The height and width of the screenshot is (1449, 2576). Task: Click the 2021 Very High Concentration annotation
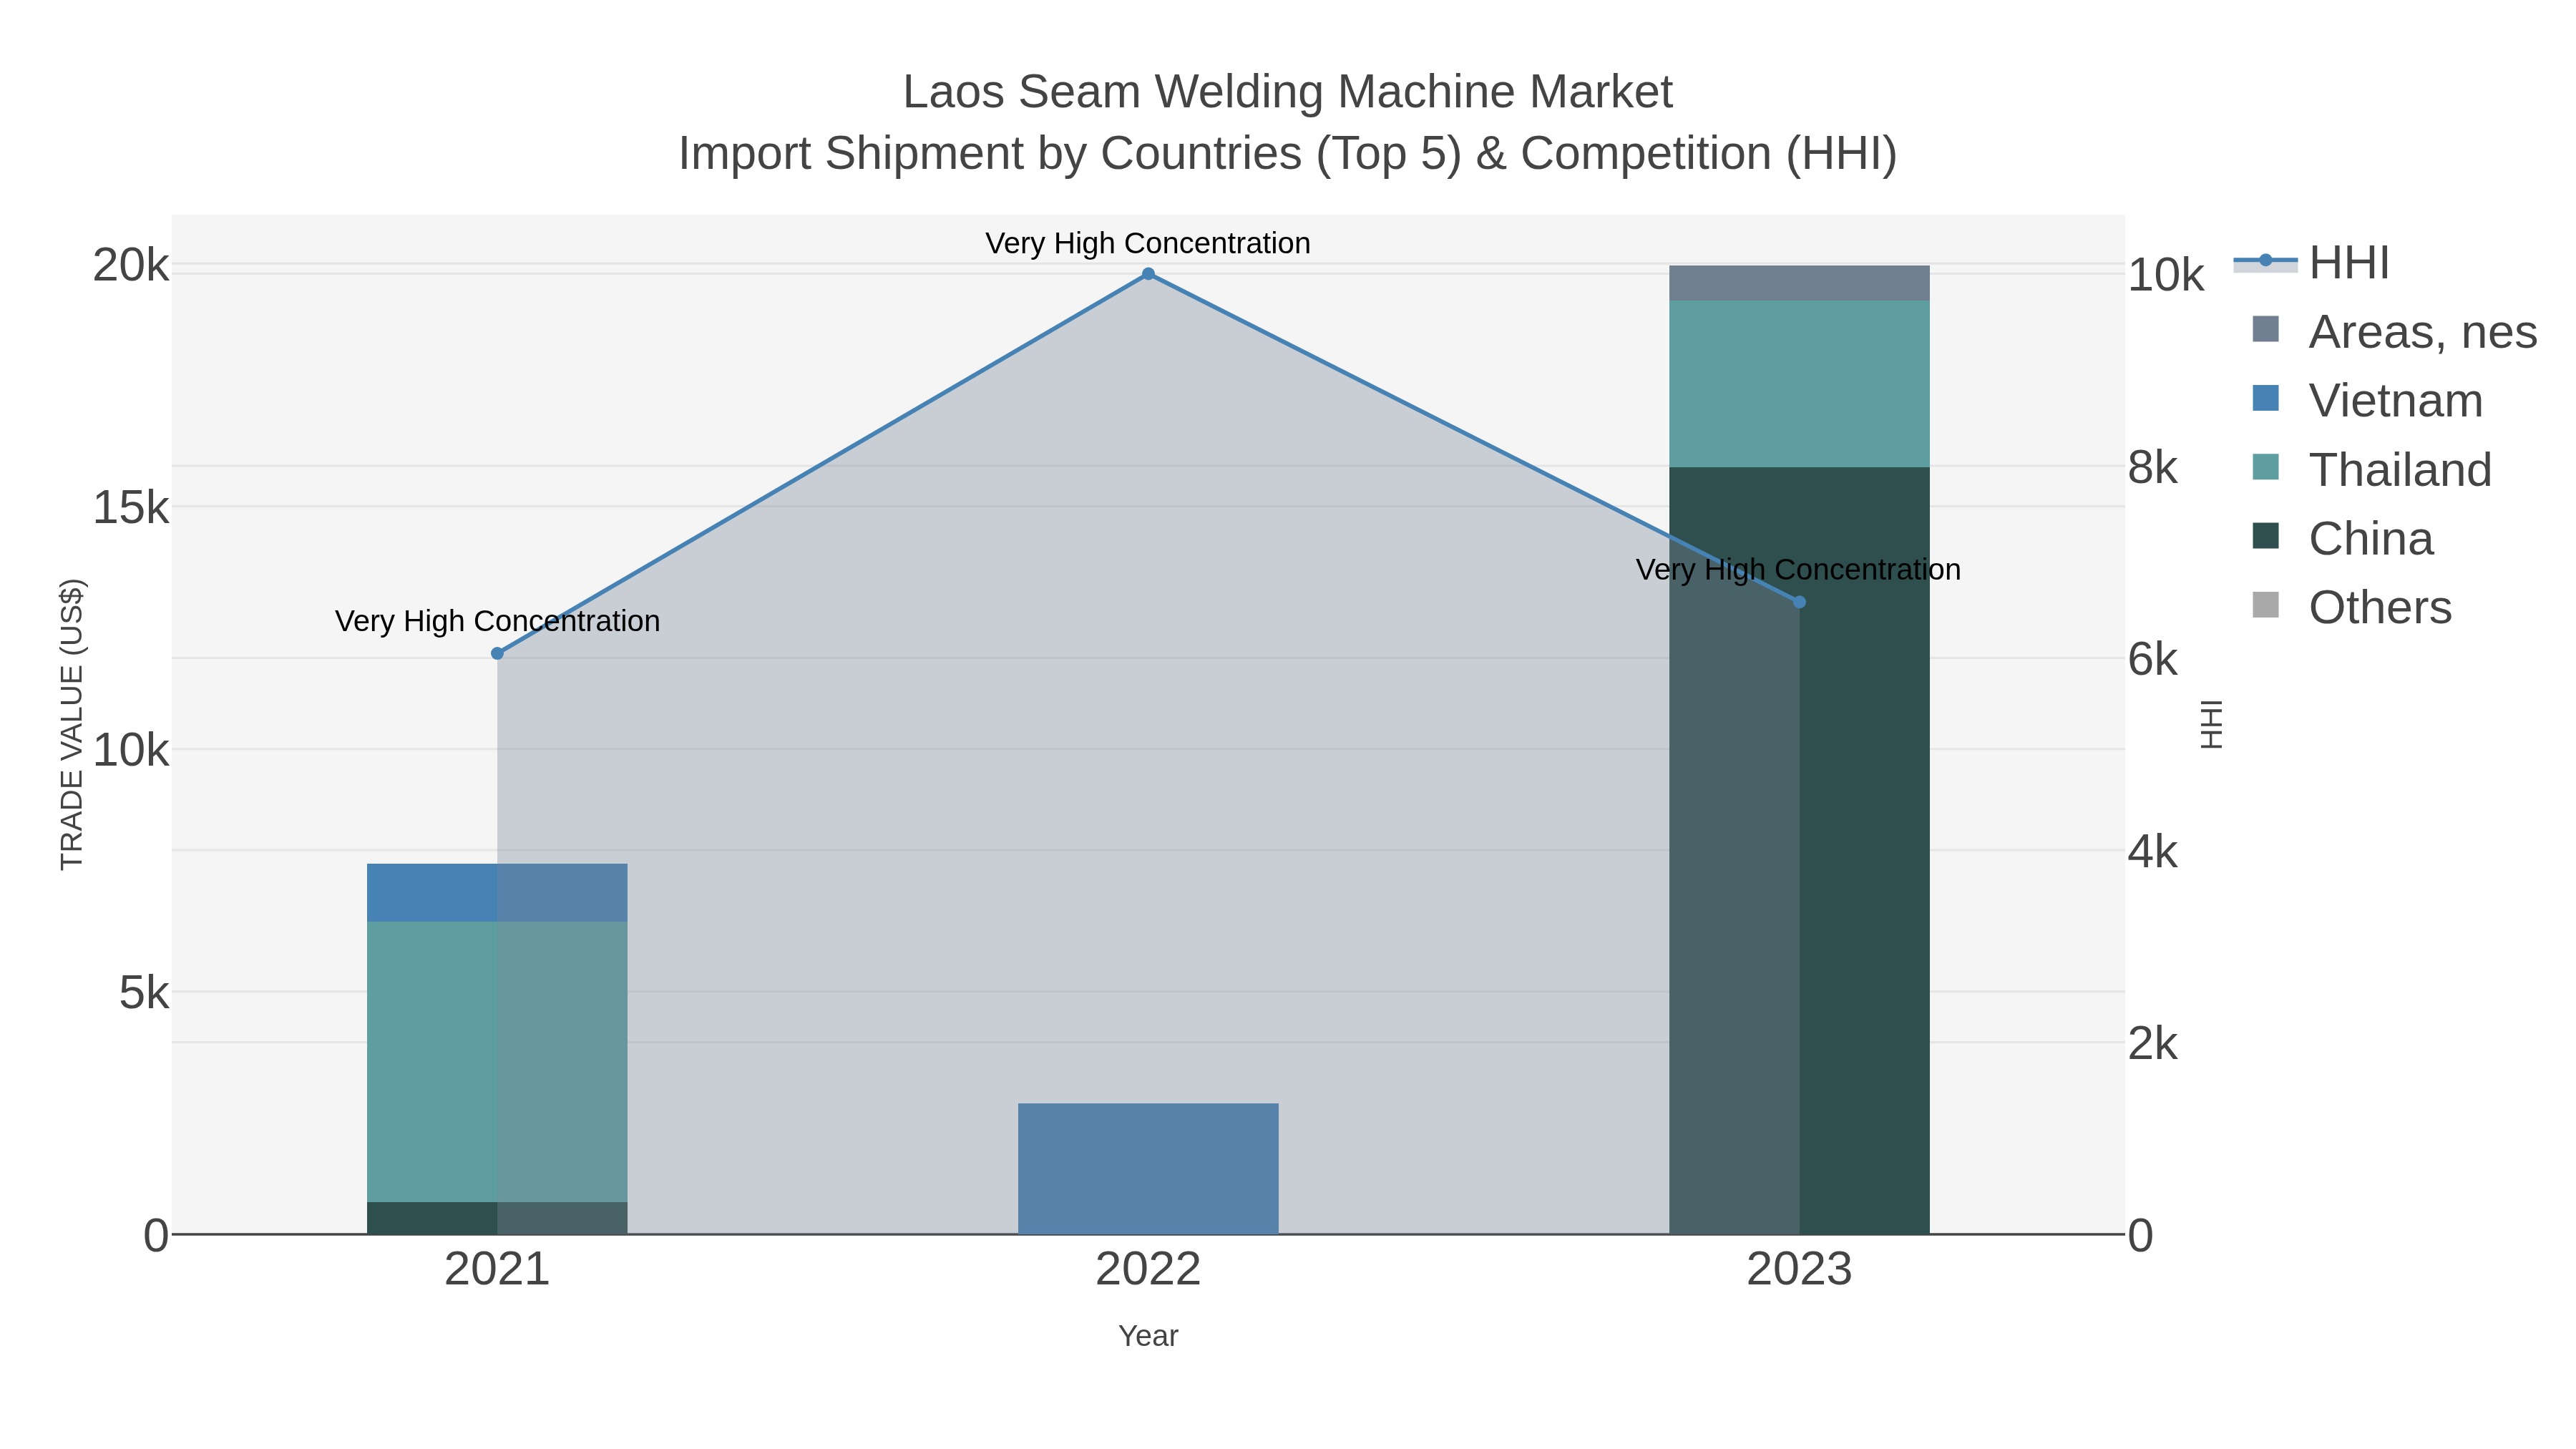pyautogui.click(x=497, y=621)
